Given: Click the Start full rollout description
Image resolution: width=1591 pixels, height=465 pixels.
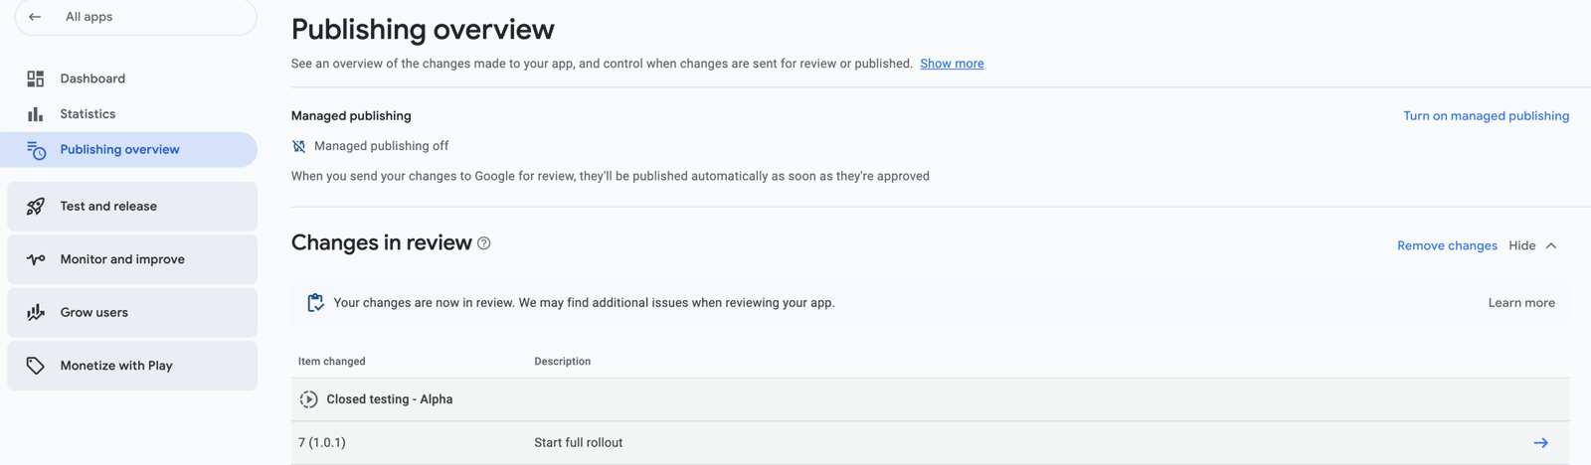Looking at the screenshot, I should pos(578,443).
